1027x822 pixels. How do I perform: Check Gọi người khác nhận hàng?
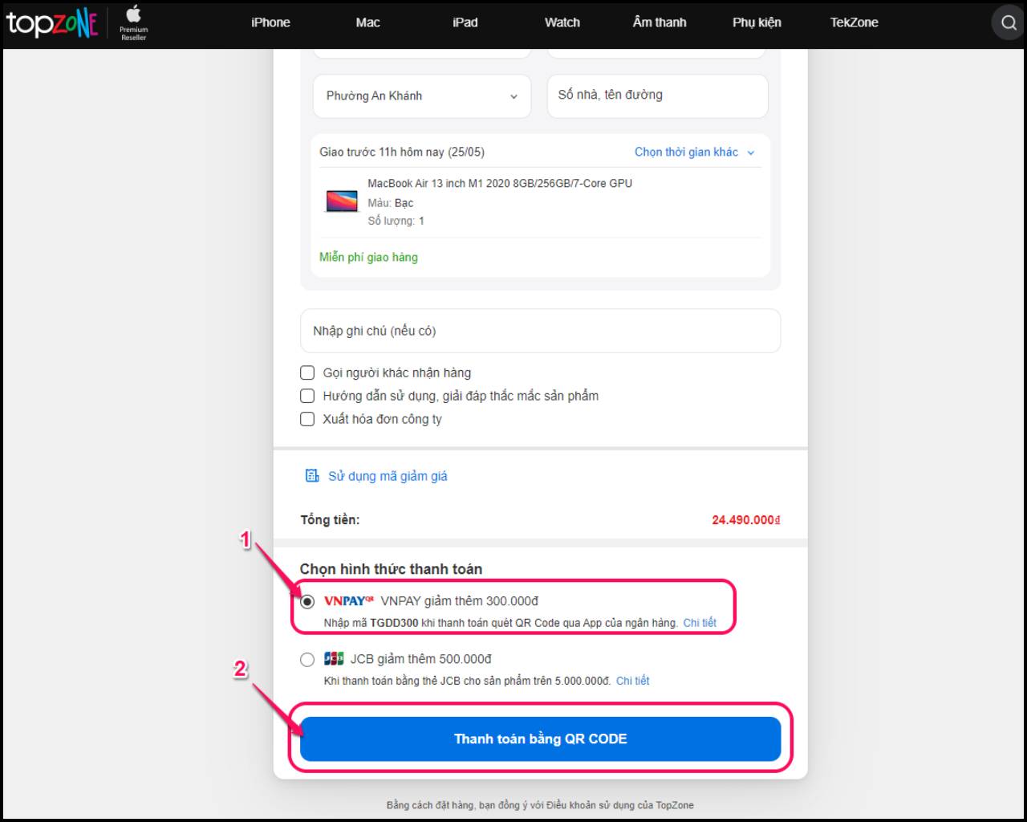[x=307, y=372]
